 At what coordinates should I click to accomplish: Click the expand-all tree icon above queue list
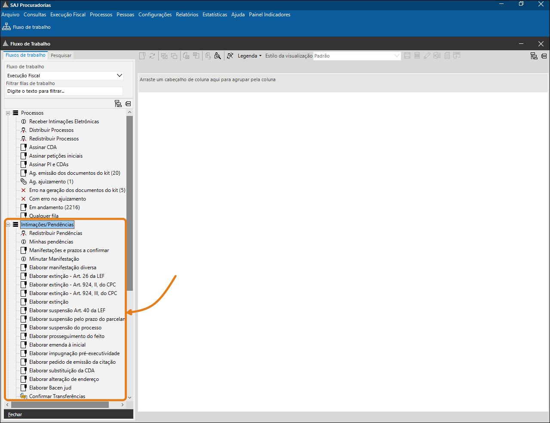[x=118, y=103]
